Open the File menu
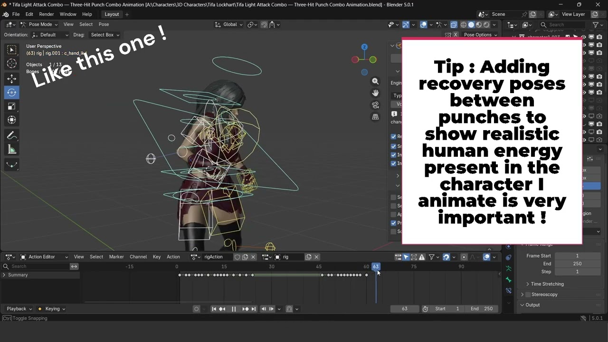Image resolution: width=608 pixels, height=342 pixels. 16,14
